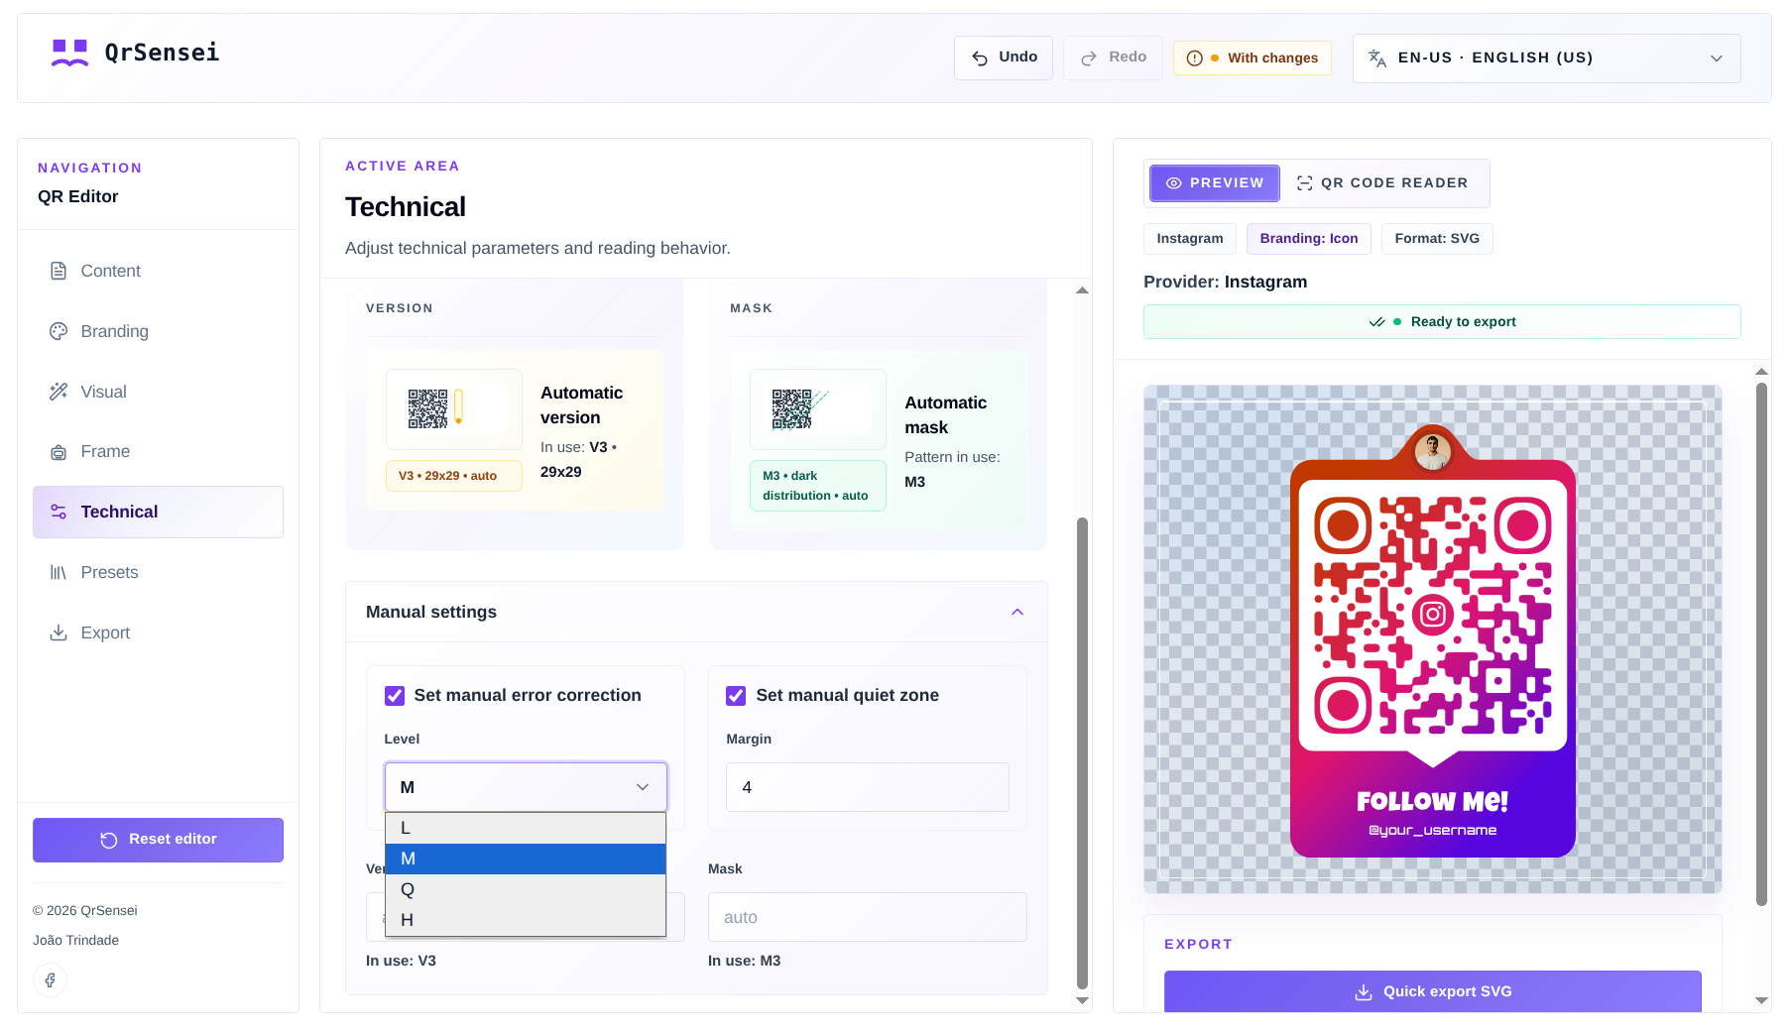Click the Branding palette icon
Image resolution: width=1789 pixels, height=1033 pixels.
coord(59,331)
